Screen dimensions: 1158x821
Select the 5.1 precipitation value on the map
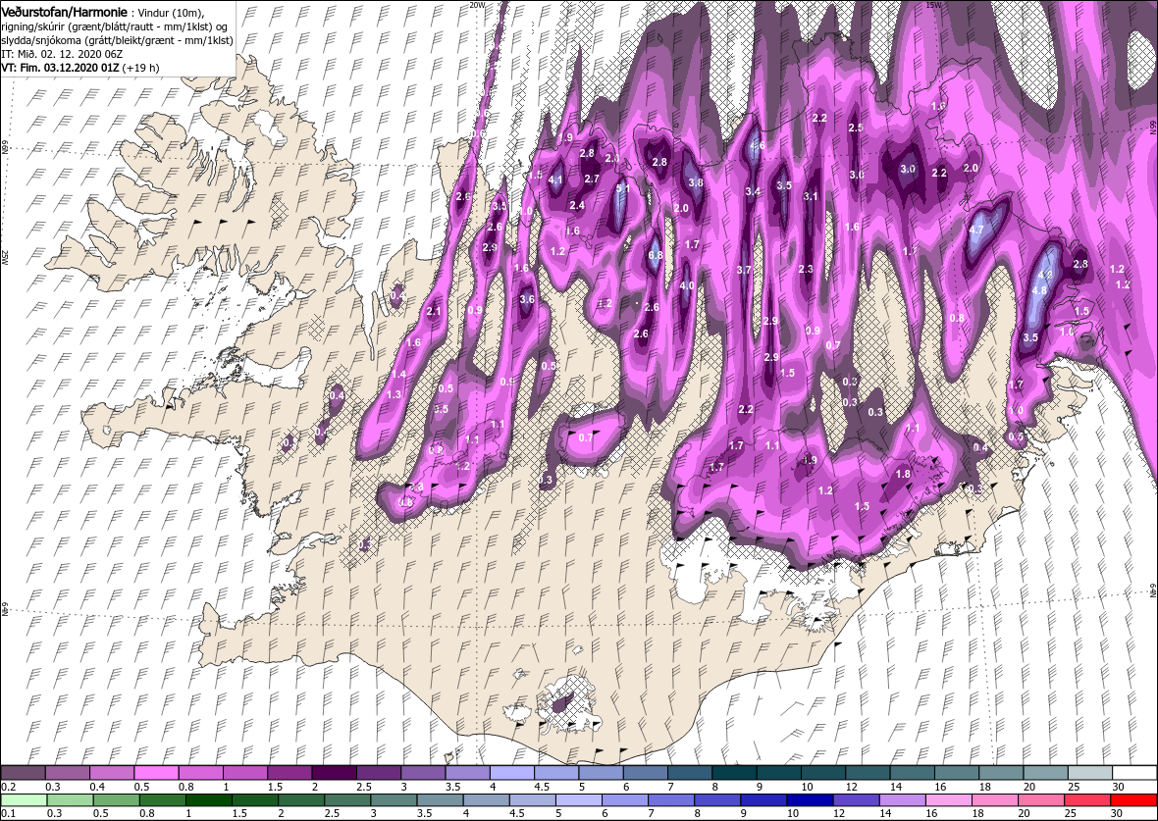[x=622, y=187]
